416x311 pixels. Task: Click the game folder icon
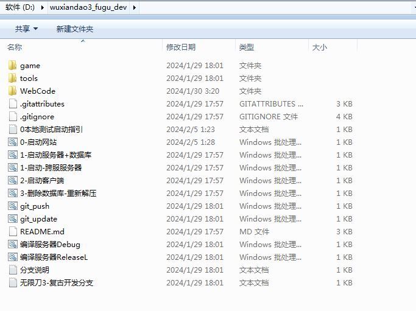point(13,66)
